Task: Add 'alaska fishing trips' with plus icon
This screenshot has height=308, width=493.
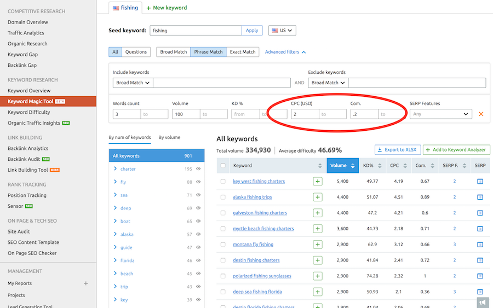Action: 318,197
